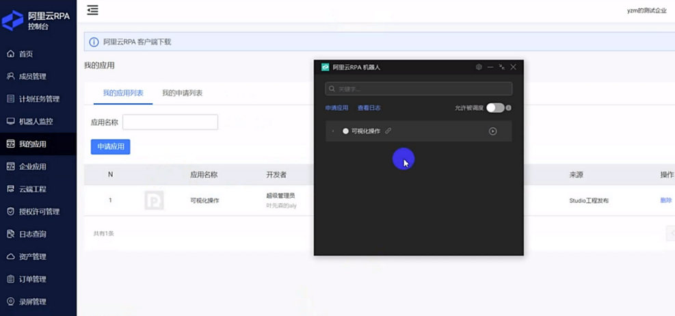Click info icon beside 允许被调度 toggle
675x316 pixels.
click(508, 108)
